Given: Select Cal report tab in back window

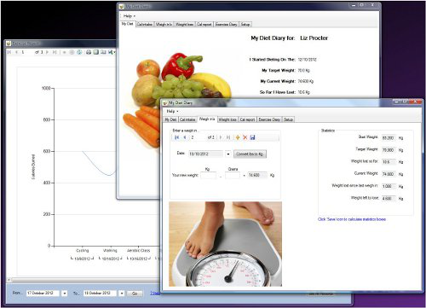Looking at the screenshot, I should click(204, 25).
